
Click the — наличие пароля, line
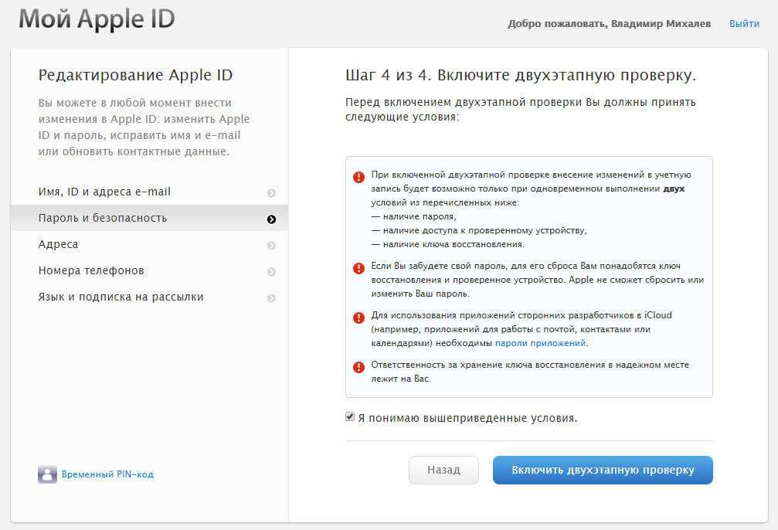tap(414, 216)
